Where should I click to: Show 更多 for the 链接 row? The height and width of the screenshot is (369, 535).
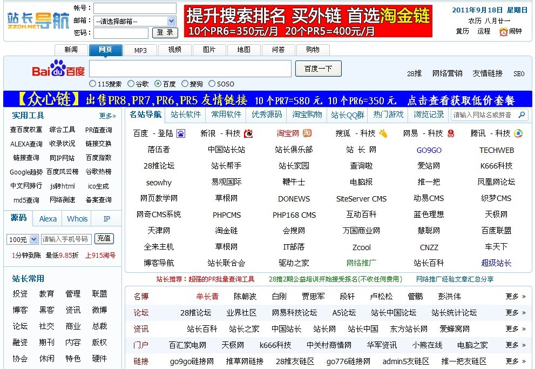(x=516, y=361)
